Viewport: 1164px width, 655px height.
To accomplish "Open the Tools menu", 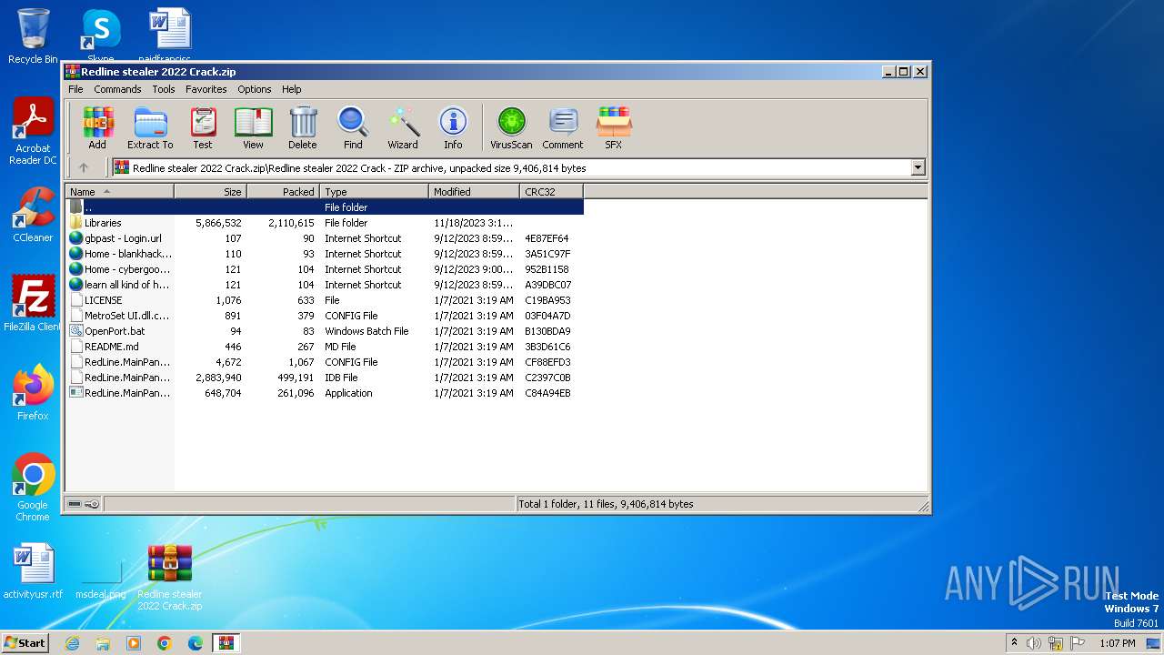I will click(164, 89).
